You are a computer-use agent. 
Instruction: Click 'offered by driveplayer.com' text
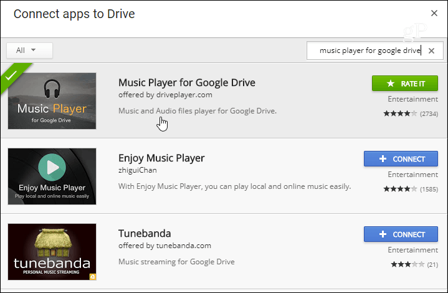pyautogui.click(x=165, y=95)
